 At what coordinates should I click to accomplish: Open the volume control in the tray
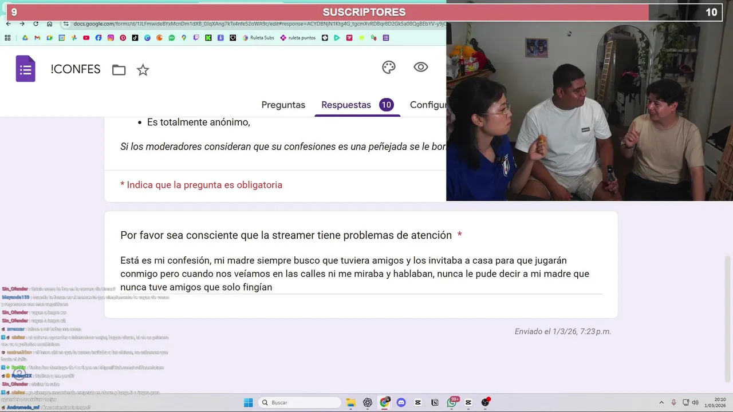tap(695, 402)
